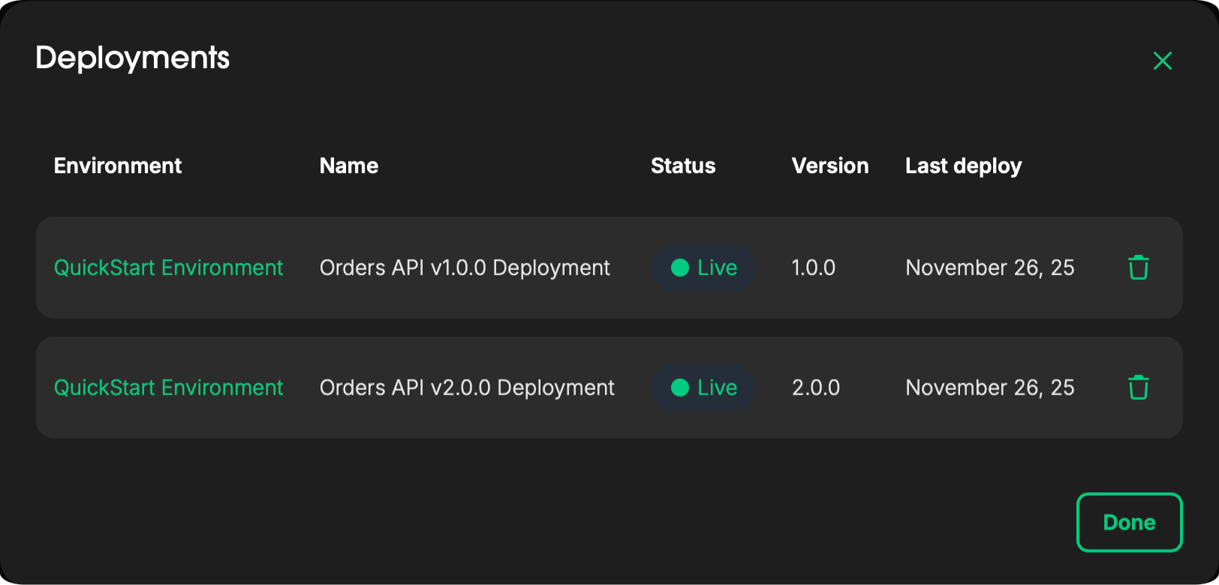Open QuickStart Environment link in first row

[168, 268]
